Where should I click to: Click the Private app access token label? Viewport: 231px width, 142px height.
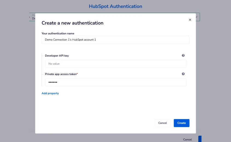pyautogui.click(x=61, y=74)
